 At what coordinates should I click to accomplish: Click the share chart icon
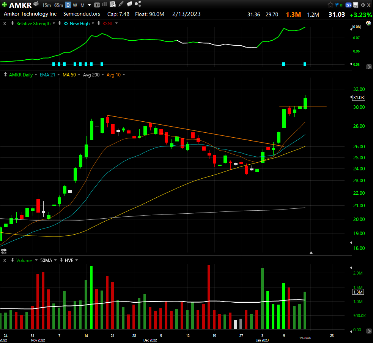click(x=138, y=4)
